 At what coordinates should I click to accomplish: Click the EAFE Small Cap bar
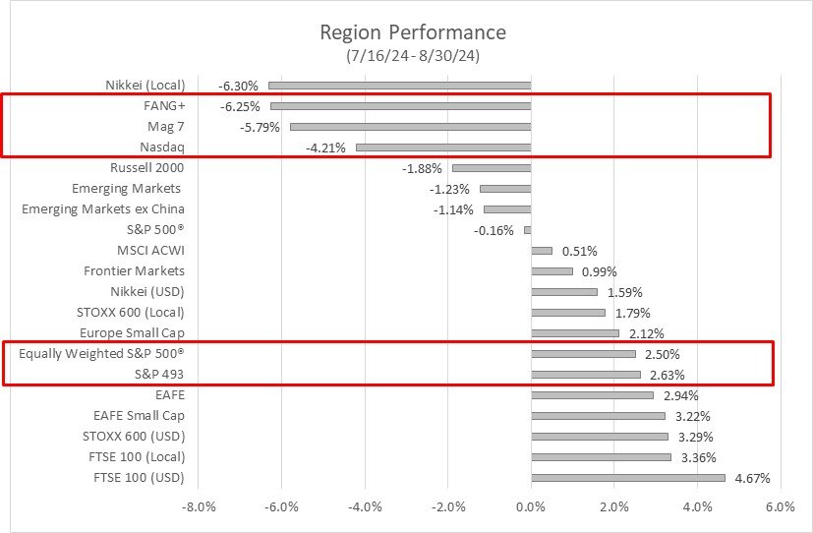tap(598, 416)
